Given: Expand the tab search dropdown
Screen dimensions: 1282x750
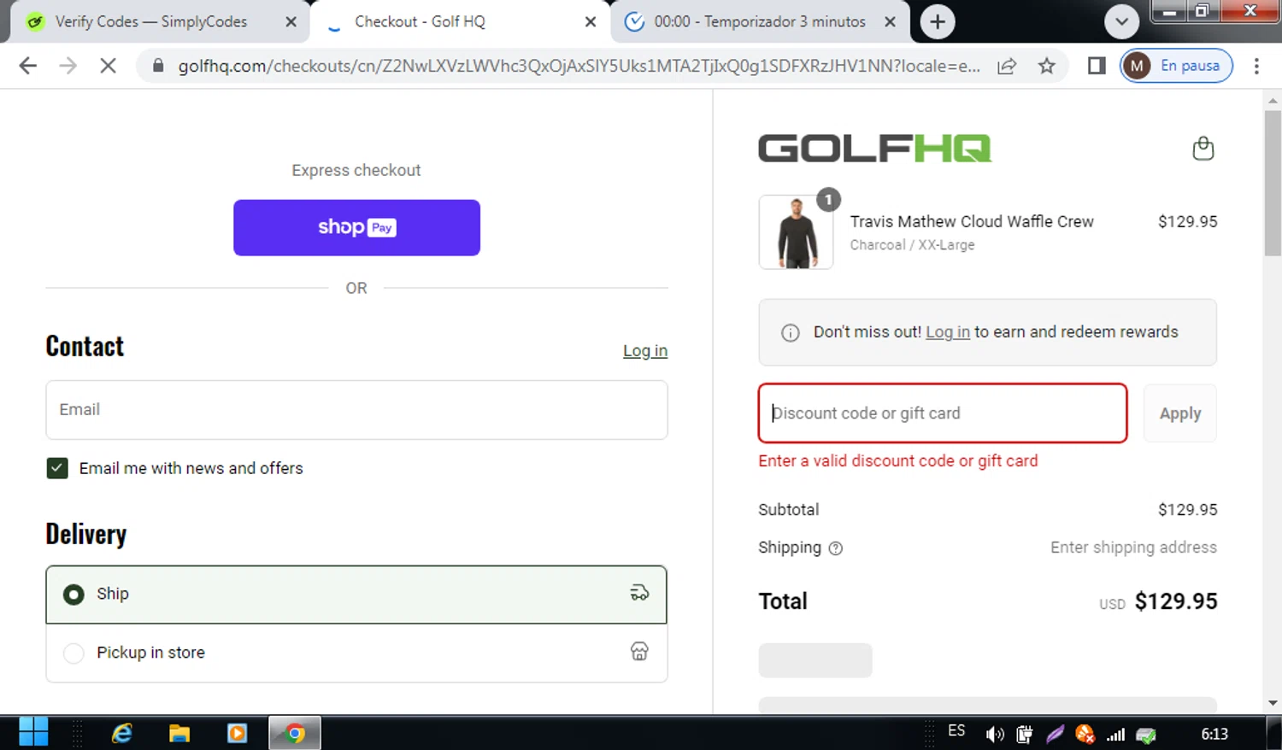Looking at the screenshot, I should [x=1121, y=22].
